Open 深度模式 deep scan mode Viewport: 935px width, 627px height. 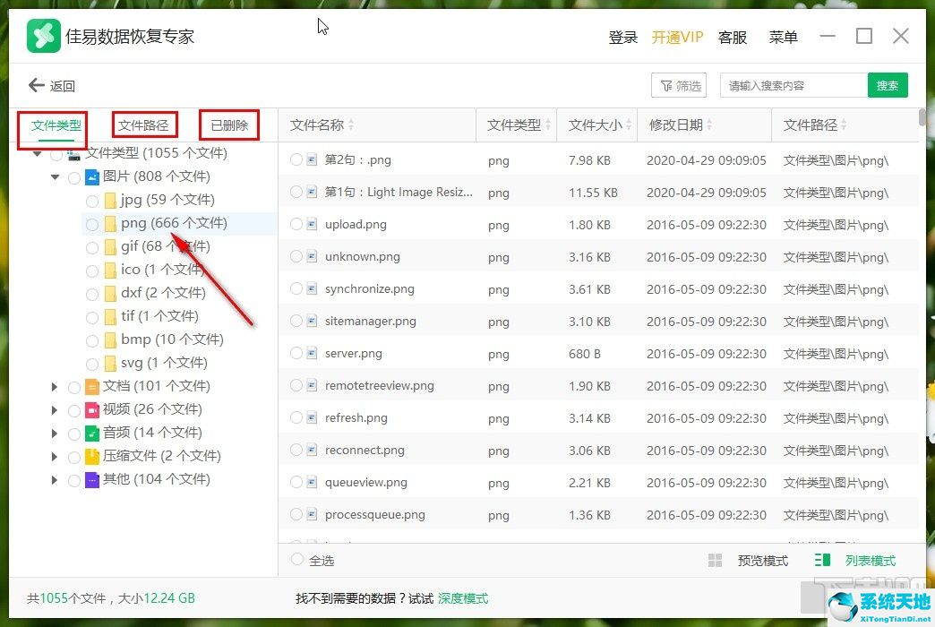click(463, 598)
